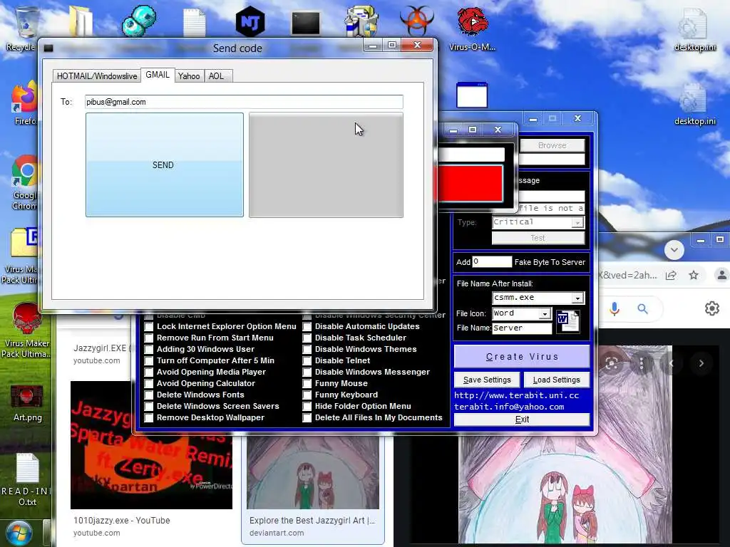Screen dimensions: 730x547
Task: Click the blue search magnifier in Chrome
Action: coord(642,308)
